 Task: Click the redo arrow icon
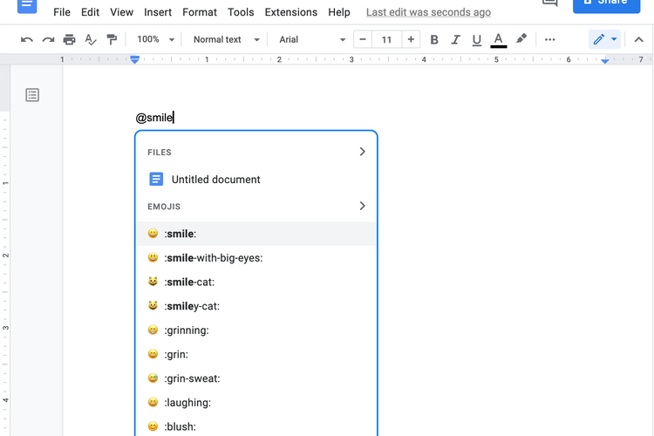(x=48, y=39)
